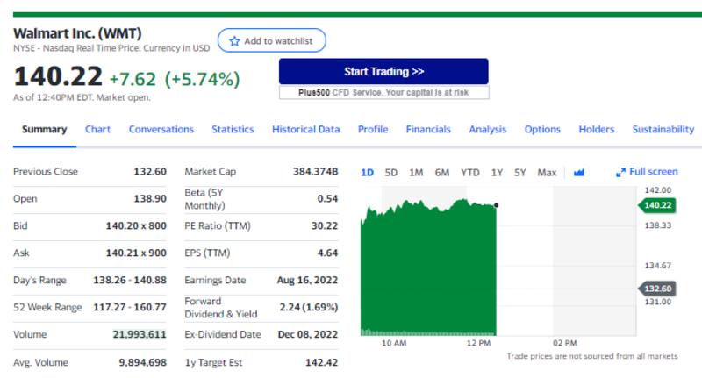Image resolution: width=702 pixels, height=378 pixels.
Task: Click the Full screen expand arrows icon
Action: pyautogui.click(x=621, y=173)
